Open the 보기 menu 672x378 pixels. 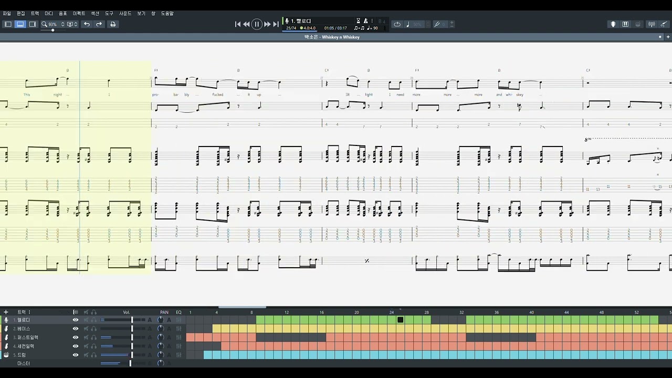(141, 14)
